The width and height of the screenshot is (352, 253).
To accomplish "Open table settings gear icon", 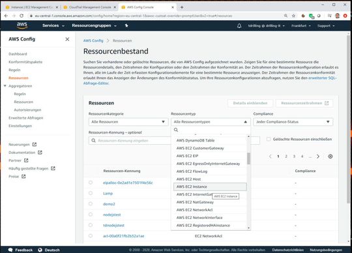I will click(330, 156).
